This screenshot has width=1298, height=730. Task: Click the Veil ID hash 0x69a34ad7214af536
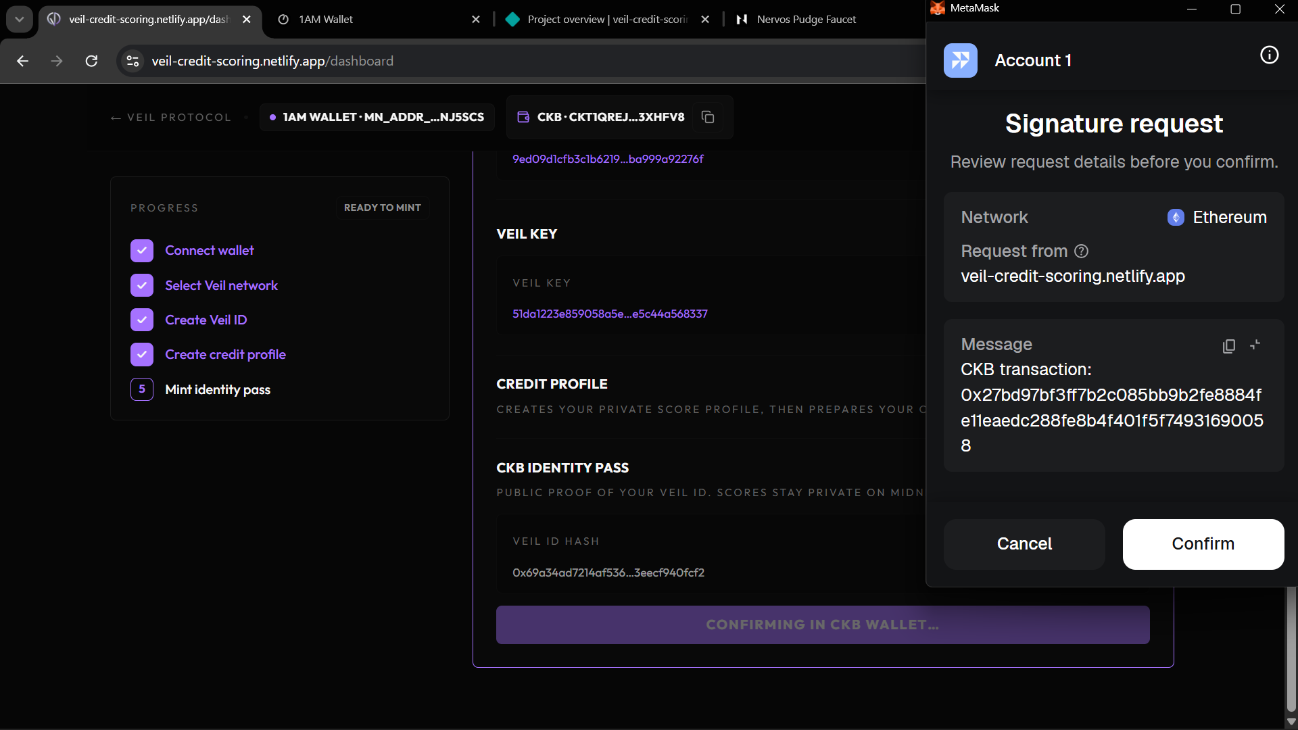pyautogui.click(x=608, y=573)
